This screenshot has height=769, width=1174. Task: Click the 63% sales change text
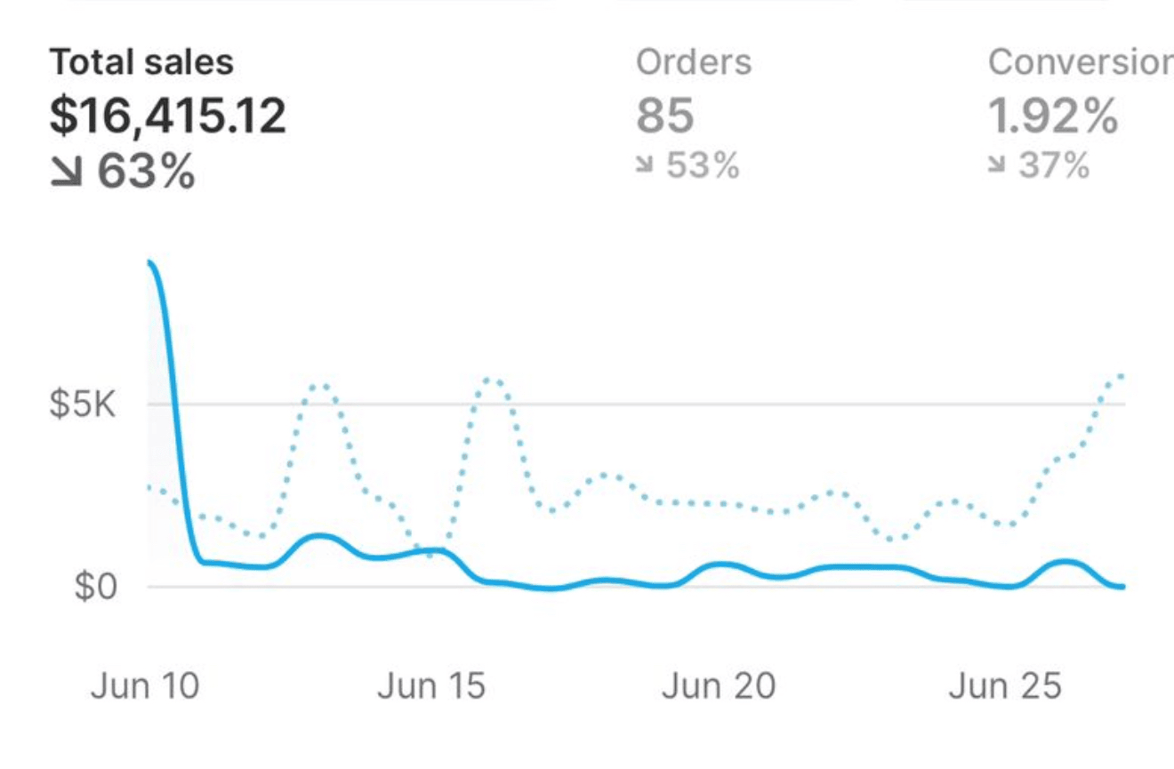click(146, 172)
